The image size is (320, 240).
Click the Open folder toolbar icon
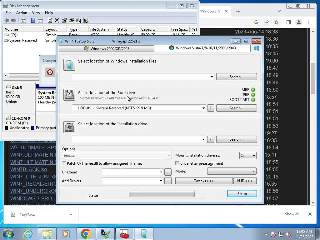pyautogui.click(x=71, y=20)
